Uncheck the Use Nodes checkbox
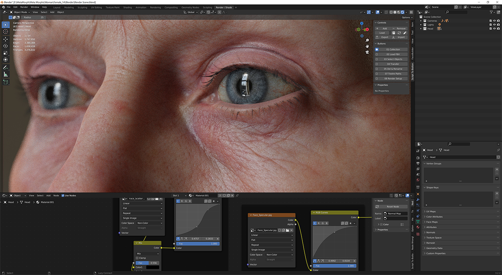Screen dimensions: 502x275 pos(63,196)
